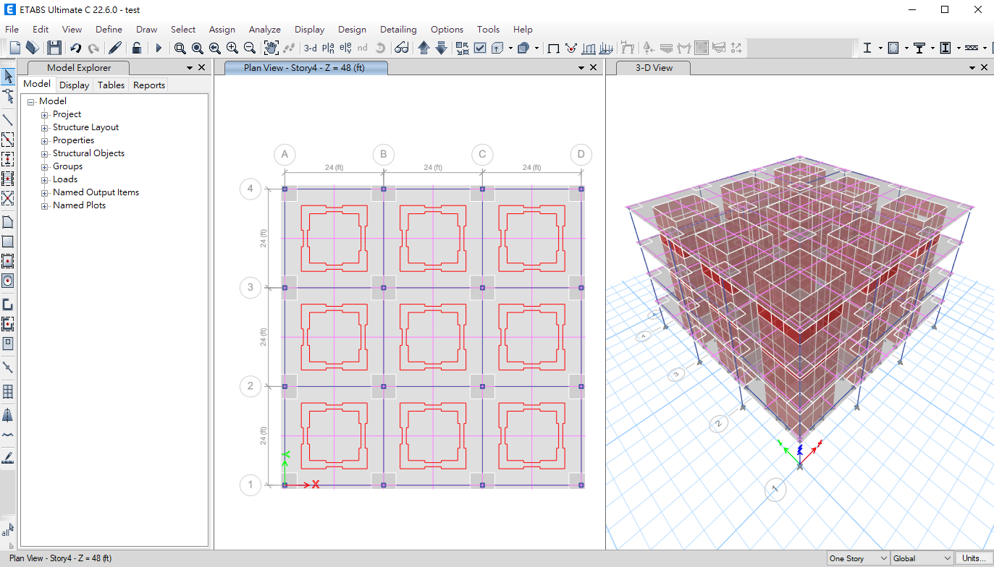994x567 pixels.
Task: Activate the Plan View - Story4 tab
Action: coord(306,68)
